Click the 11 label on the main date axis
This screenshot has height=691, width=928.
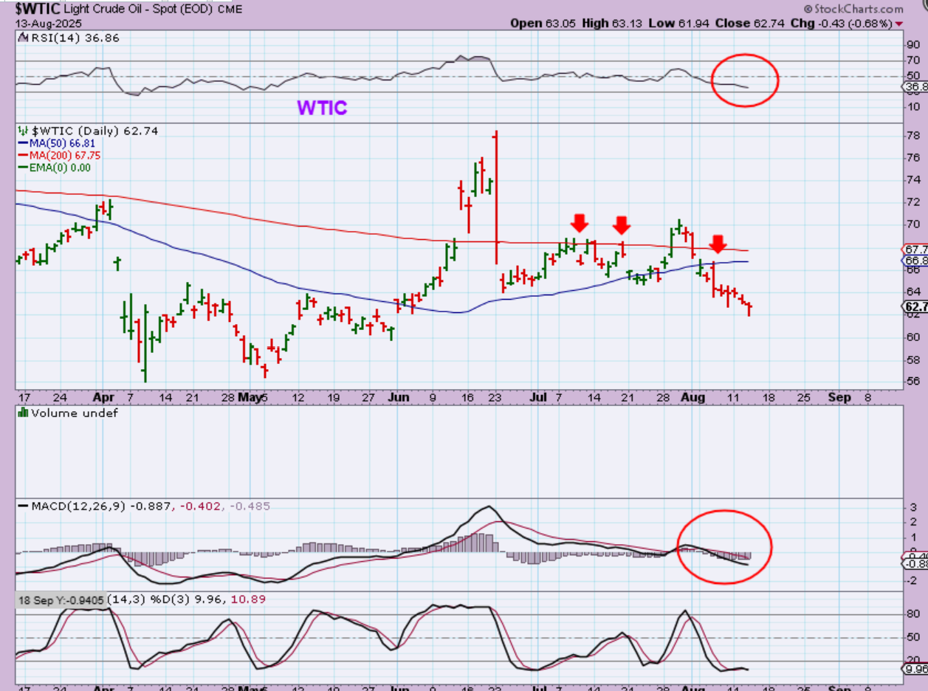(x=734, y=397)
